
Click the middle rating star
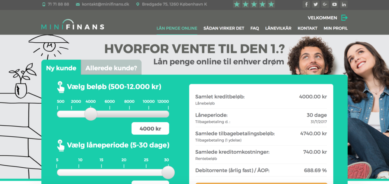[x=254, y=4]
